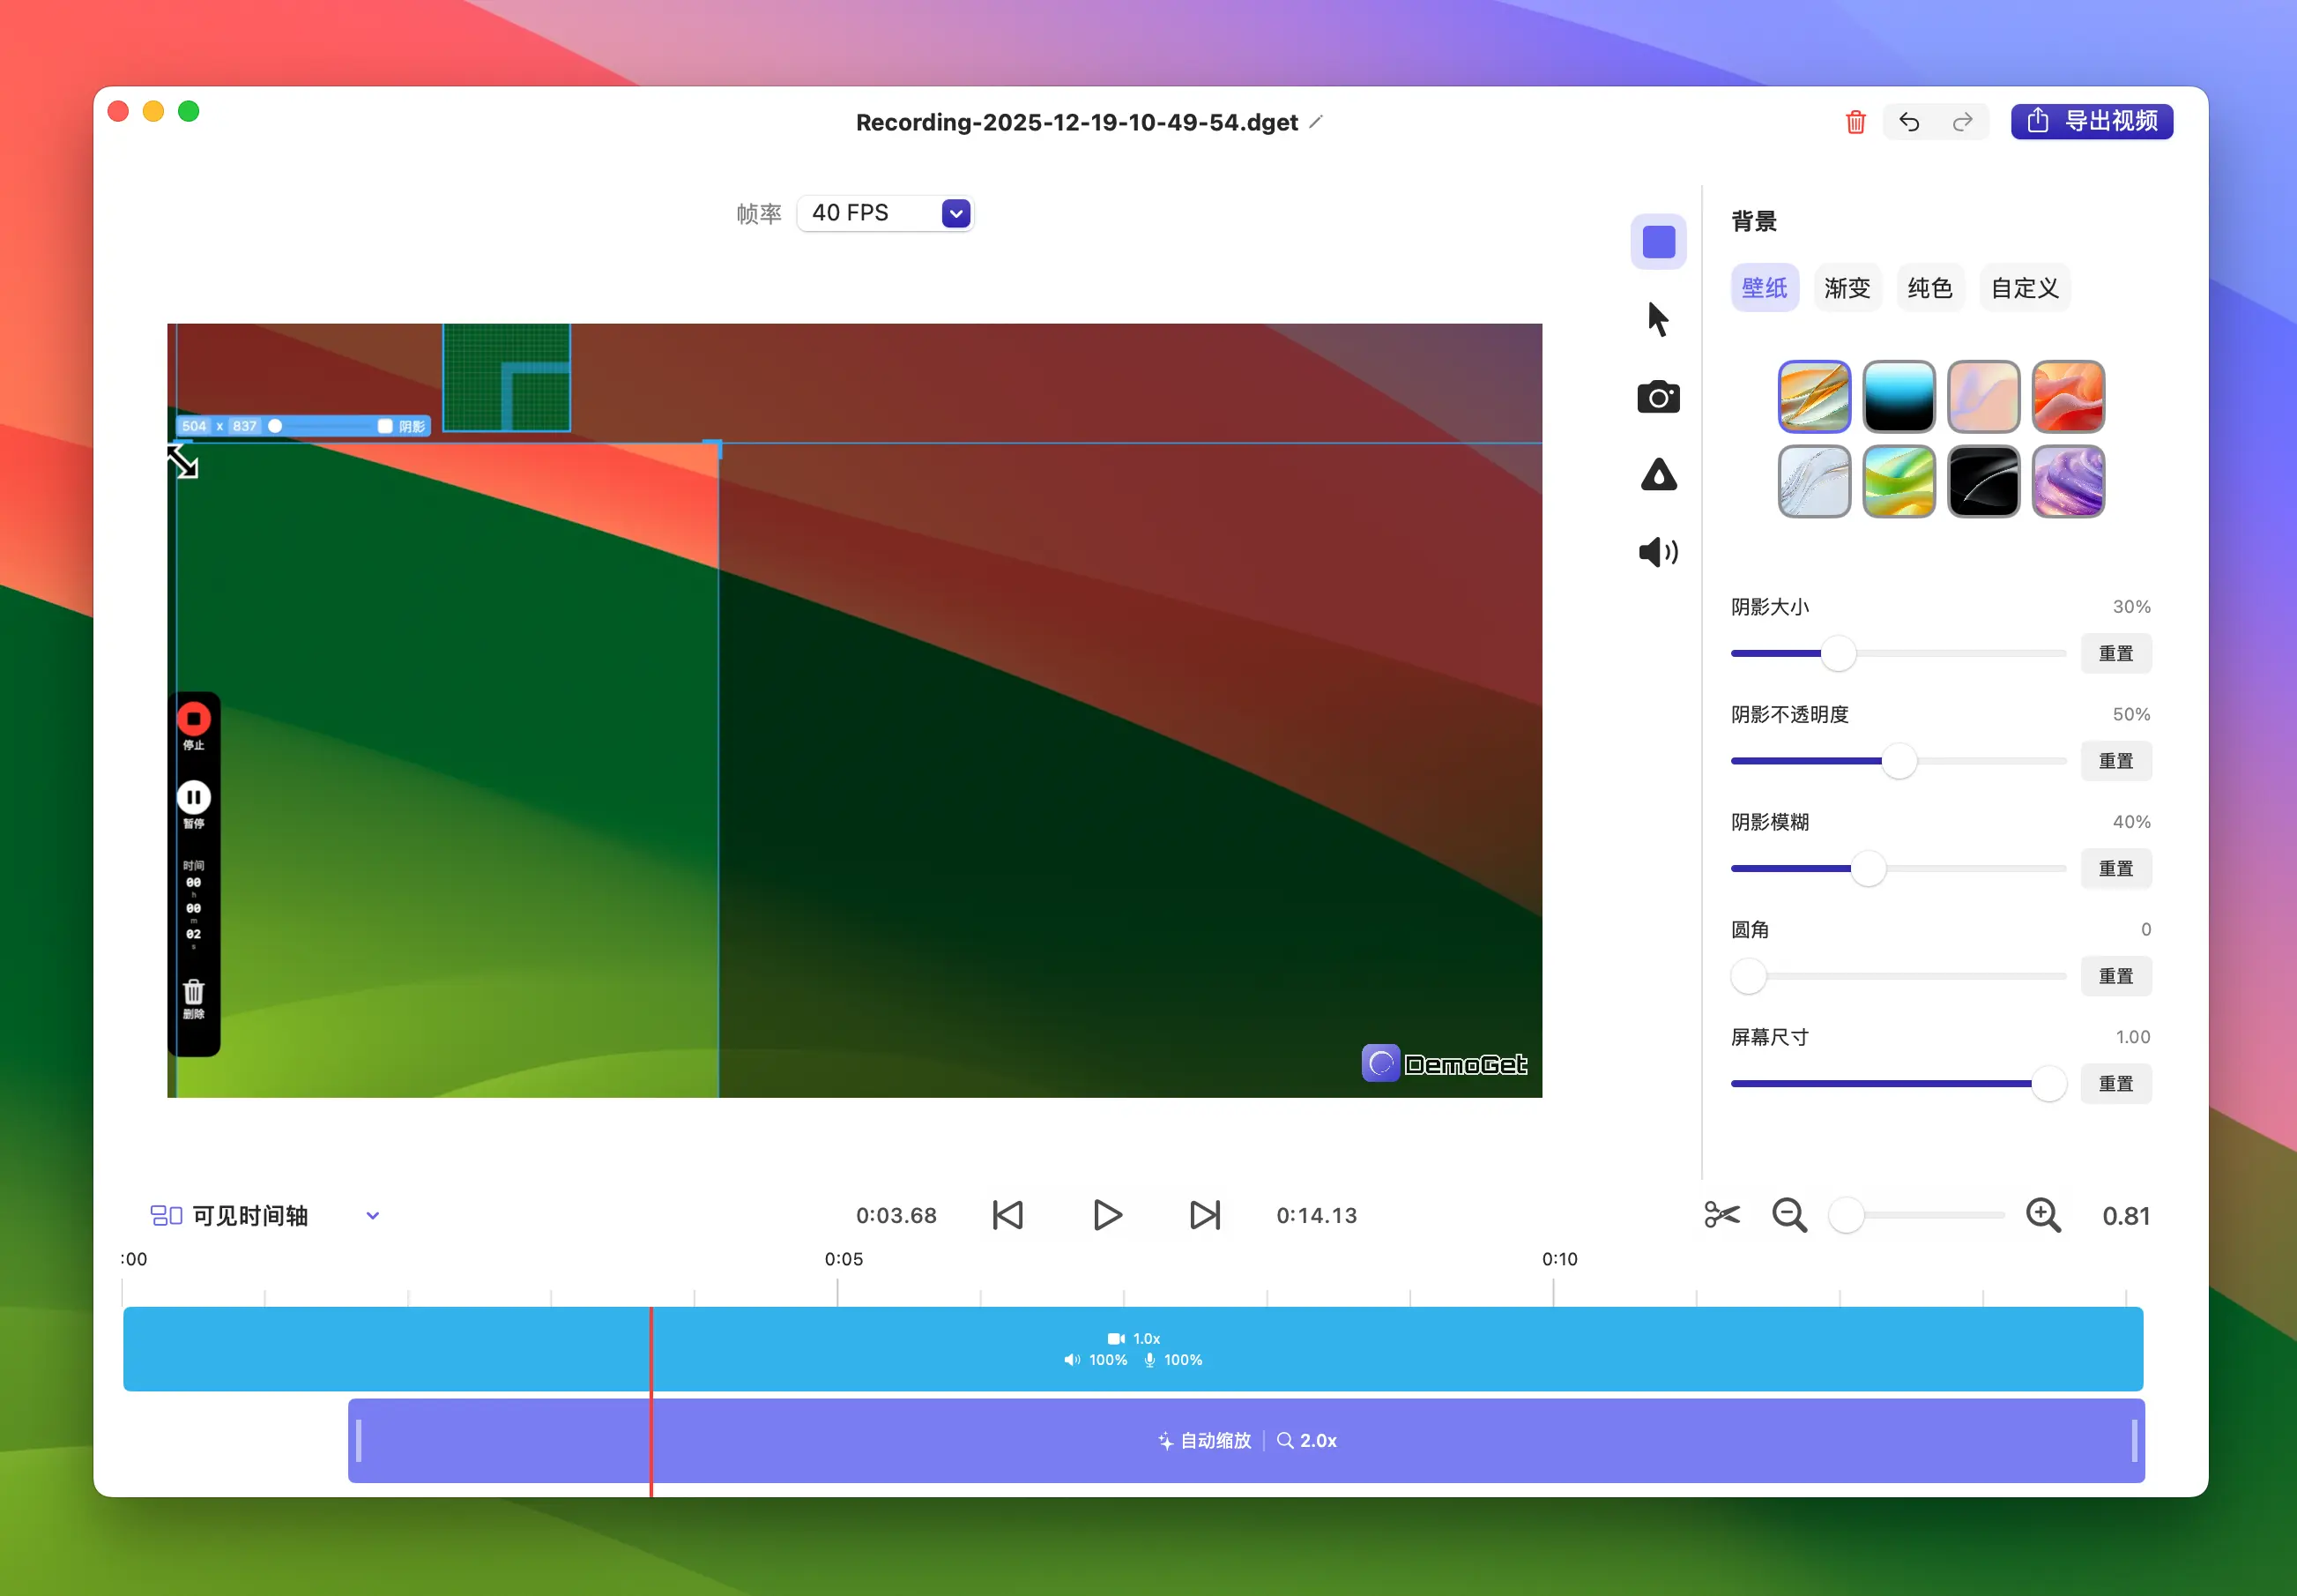Screen dimensions: 2297x1596
Task: Open the camera settings icon
Action: (1657, 397)
